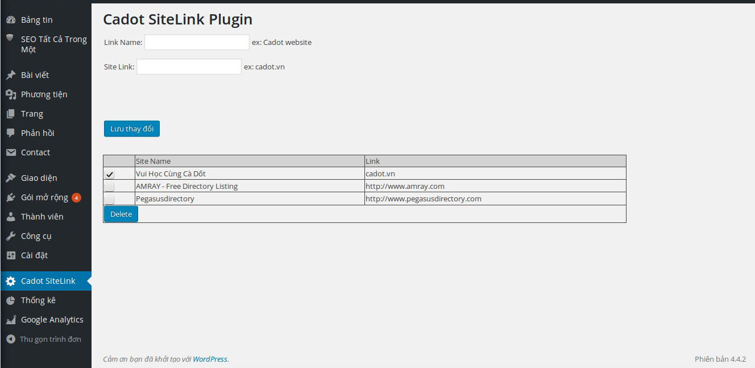Screen dimensions: 755x368
Task: Click the Bảng tin dashboard icon
Action: 10,20
